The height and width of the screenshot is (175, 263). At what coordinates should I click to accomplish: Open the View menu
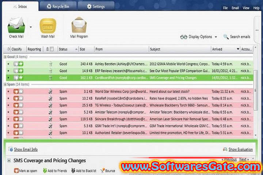[246, 8]
